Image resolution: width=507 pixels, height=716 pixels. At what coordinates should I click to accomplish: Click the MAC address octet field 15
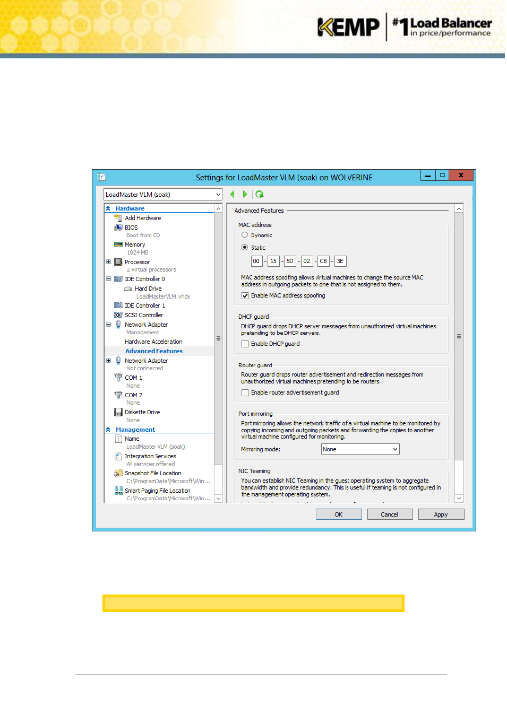coord(273,261)
